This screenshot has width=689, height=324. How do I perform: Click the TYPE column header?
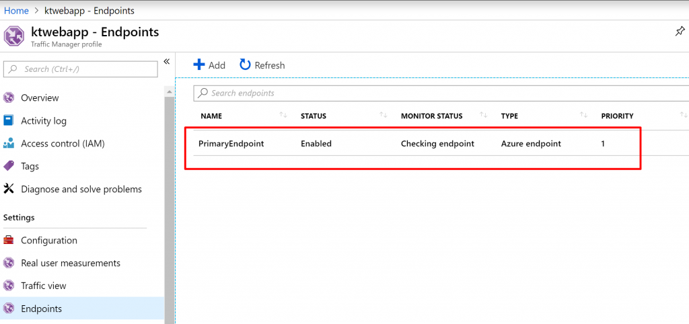click(x=509, y=116)
